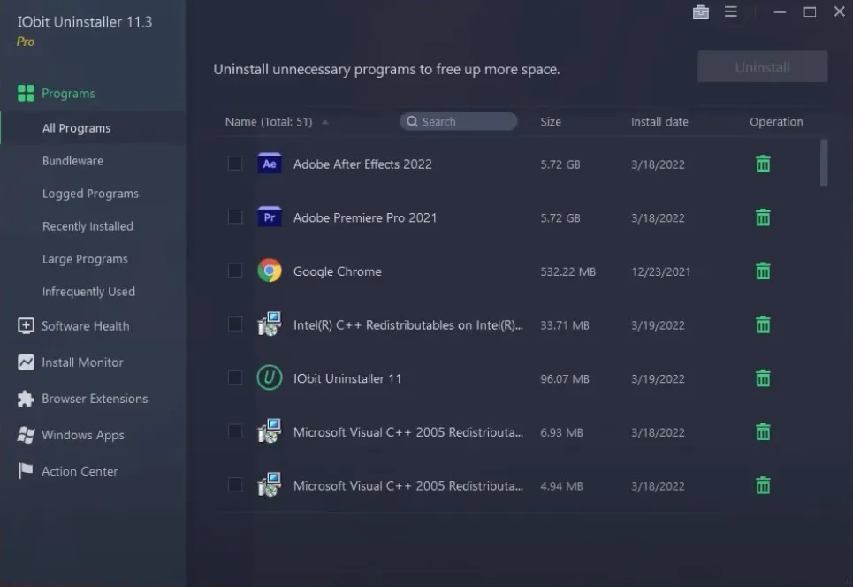Click the Google Chrome logo icon
Screen dimensions: 853x587
tap(270, 271)
